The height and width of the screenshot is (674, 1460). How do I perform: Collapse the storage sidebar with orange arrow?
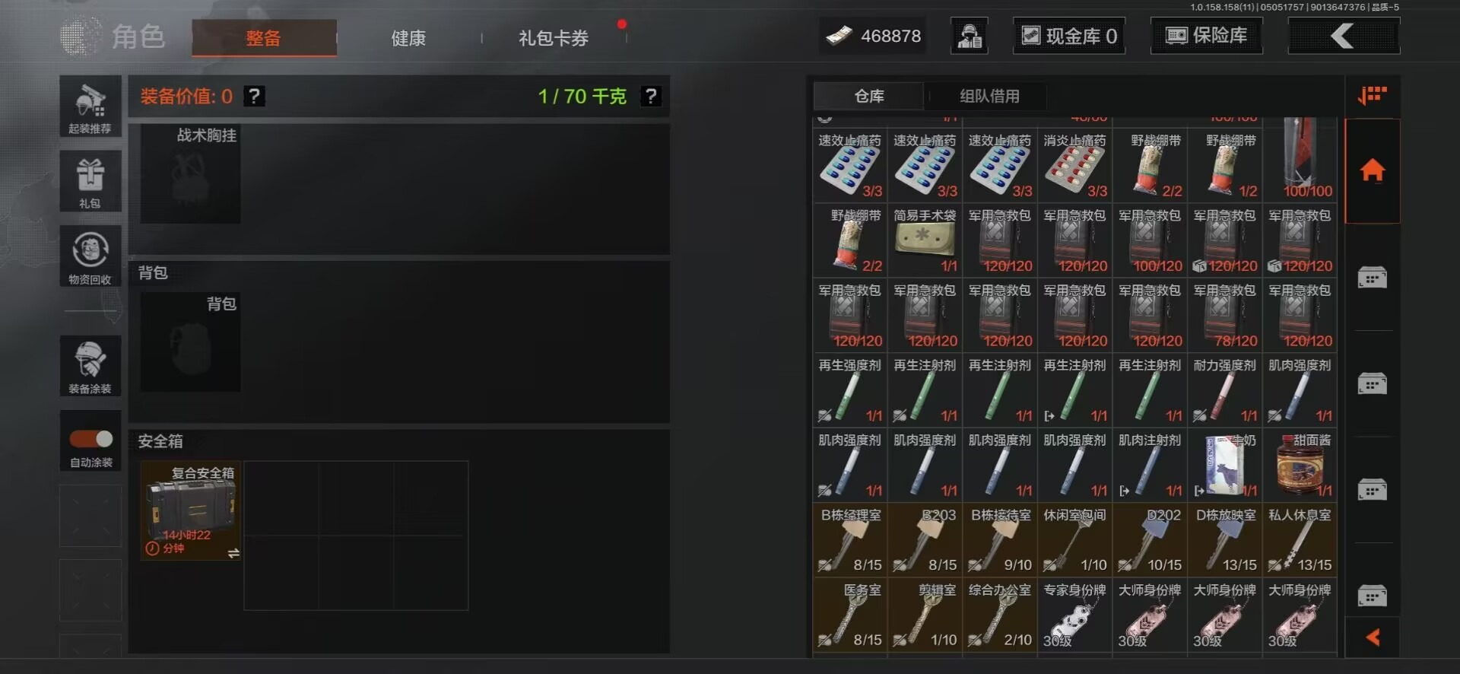[1373, 637]
